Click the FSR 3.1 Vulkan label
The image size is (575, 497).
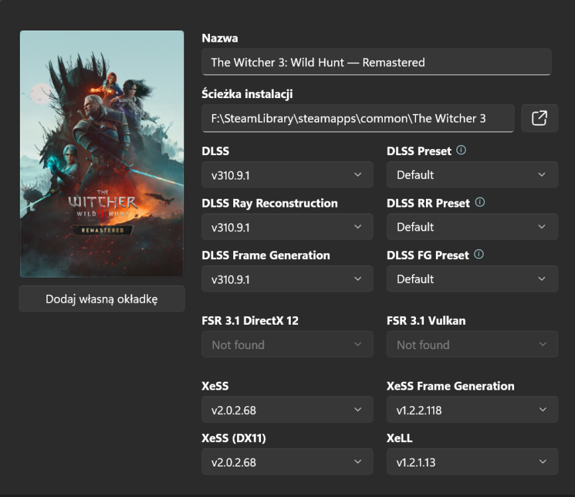point(426,321)
